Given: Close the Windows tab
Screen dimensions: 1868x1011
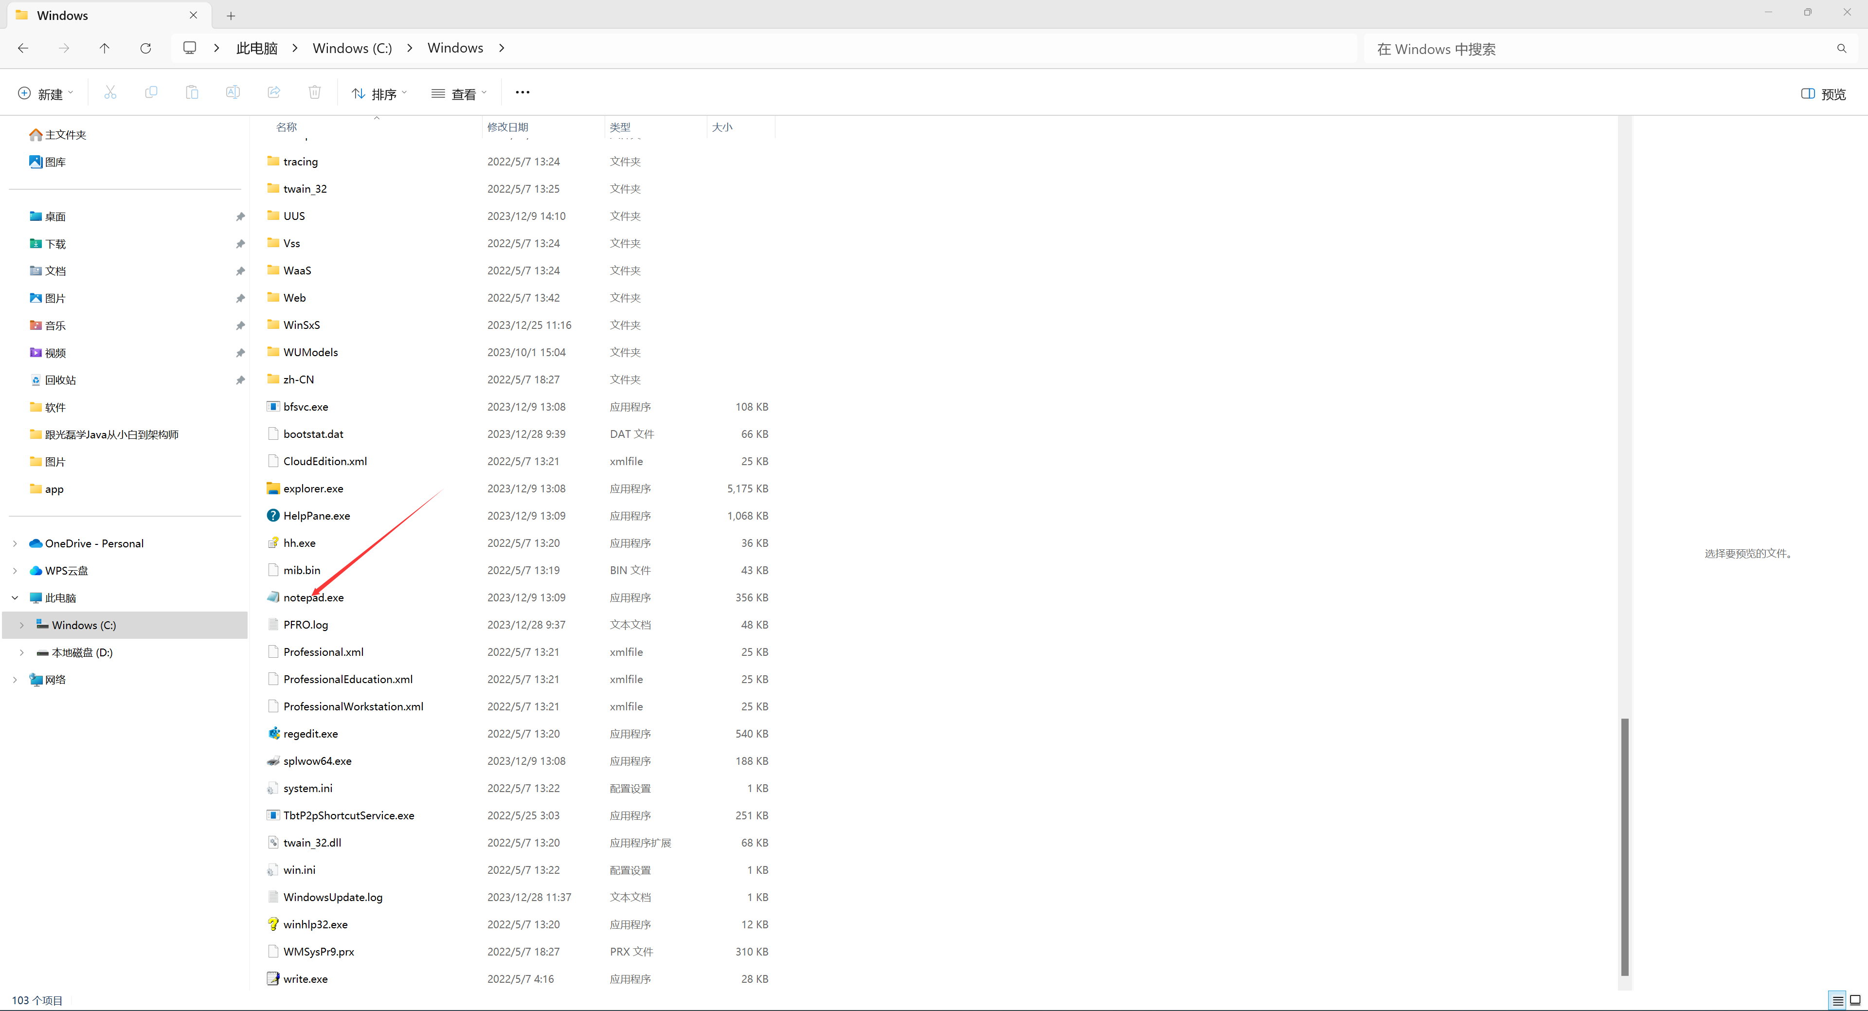Looking at the screenshot, I should (x=194, y=15).
